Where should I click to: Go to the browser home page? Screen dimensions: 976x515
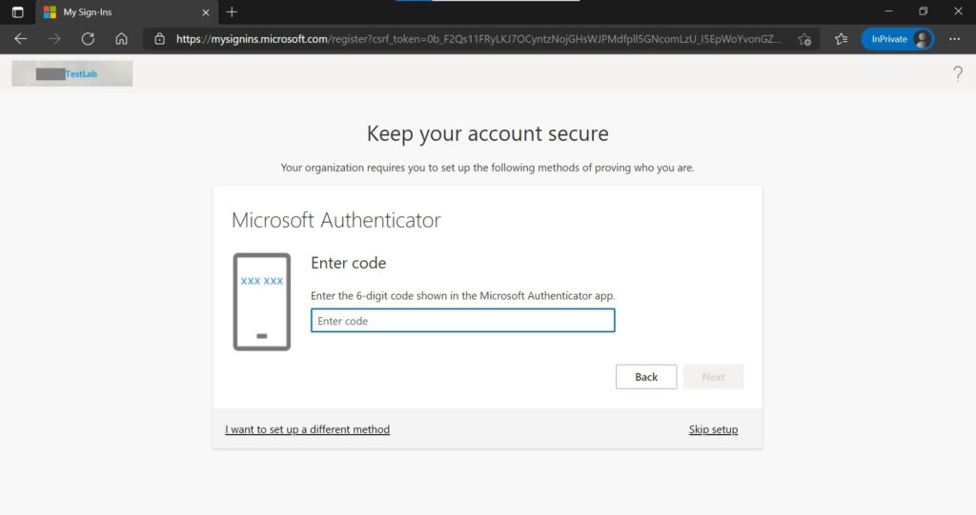pos(121,39)
